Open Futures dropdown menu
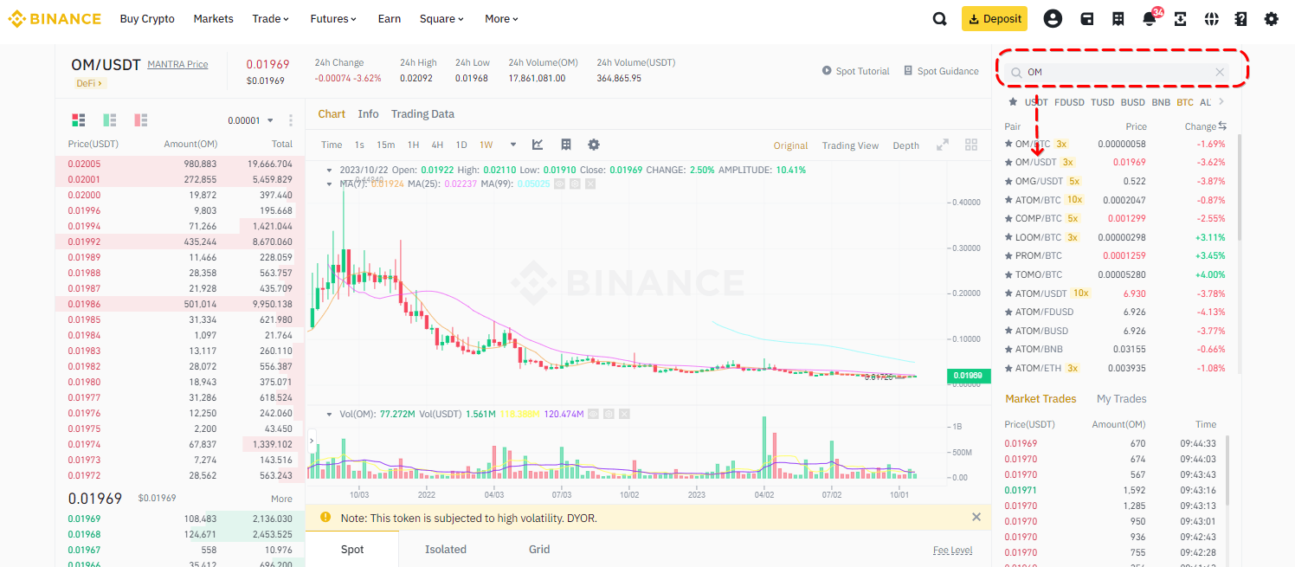This screenshot has width=1295, height=567. (x=334, y=19)
